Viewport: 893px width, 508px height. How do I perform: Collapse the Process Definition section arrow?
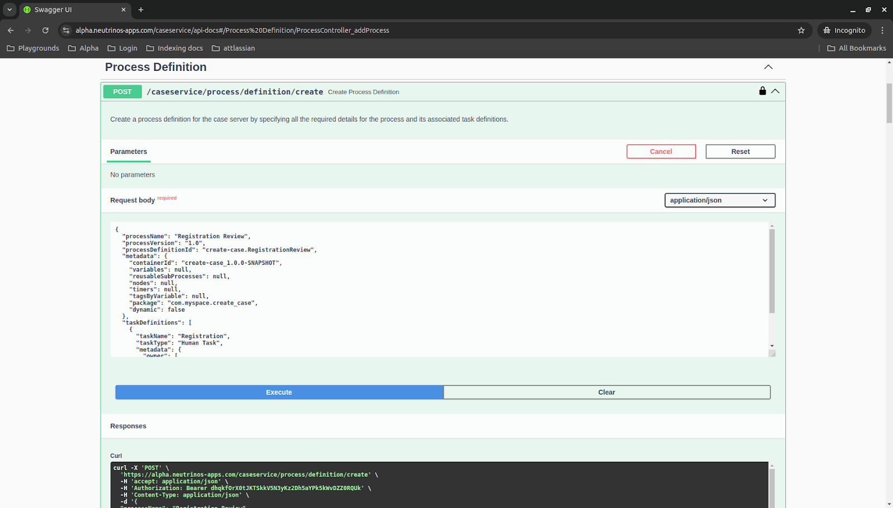(769, 67)
